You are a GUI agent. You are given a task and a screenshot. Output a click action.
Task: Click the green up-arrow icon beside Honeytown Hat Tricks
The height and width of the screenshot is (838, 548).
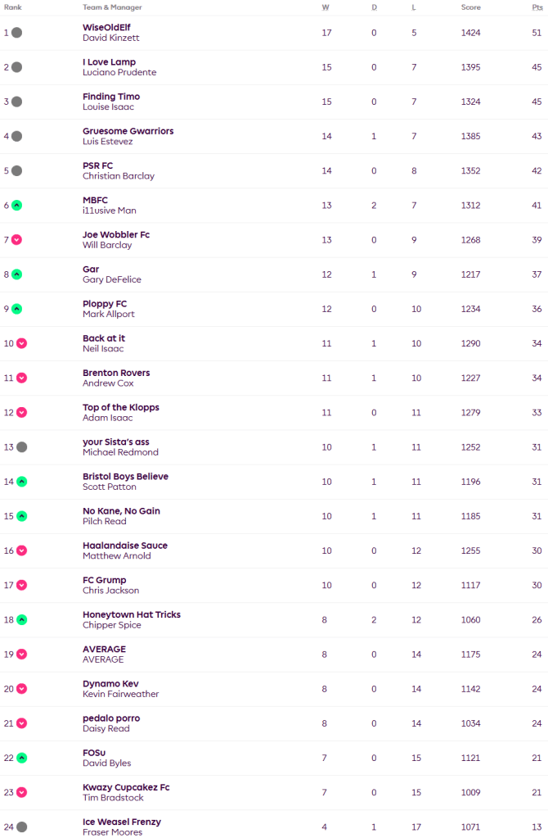tap(21, 620)
